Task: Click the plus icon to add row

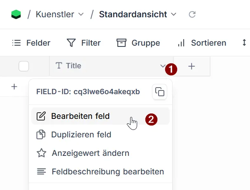Action: (14, 86)
